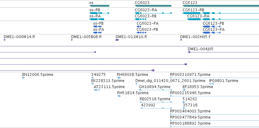Viewport: 259px width, 128px height.
Task: Select the GH10894.5prime EST alignment
Action: pos(155,90)
